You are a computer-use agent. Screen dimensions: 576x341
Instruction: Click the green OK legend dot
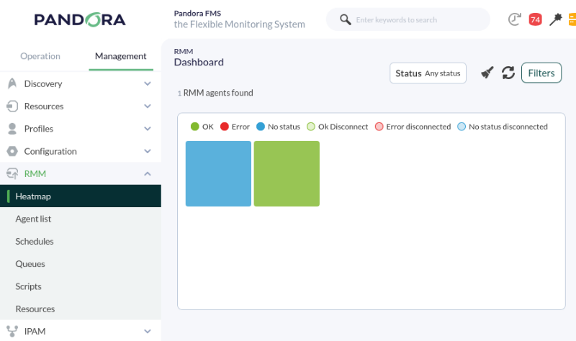194,127
